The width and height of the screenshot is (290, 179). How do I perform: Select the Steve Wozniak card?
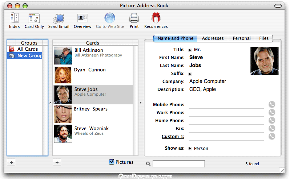click(x=93, y=133)
